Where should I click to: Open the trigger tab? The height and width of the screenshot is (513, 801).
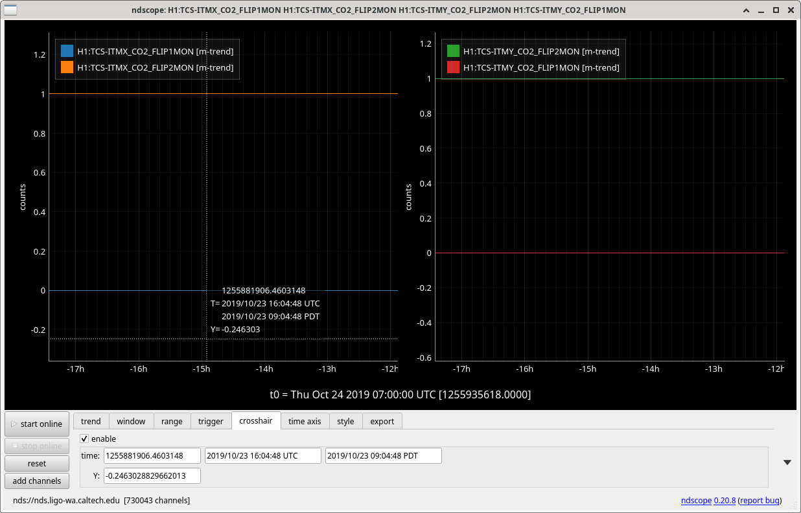tap(211, 421)
